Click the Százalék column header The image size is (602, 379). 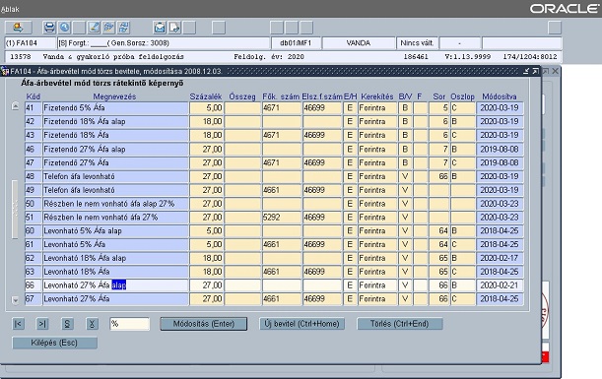(x=206, y=96)
